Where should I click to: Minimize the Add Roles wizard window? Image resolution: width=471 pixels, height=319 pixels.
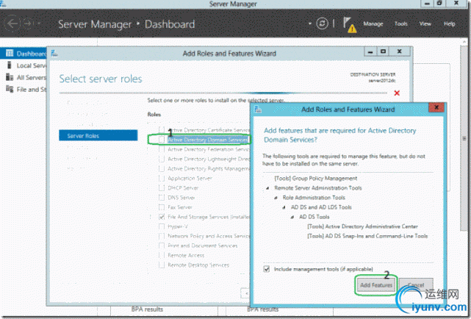pyautogui.click(x=370, y=51)
